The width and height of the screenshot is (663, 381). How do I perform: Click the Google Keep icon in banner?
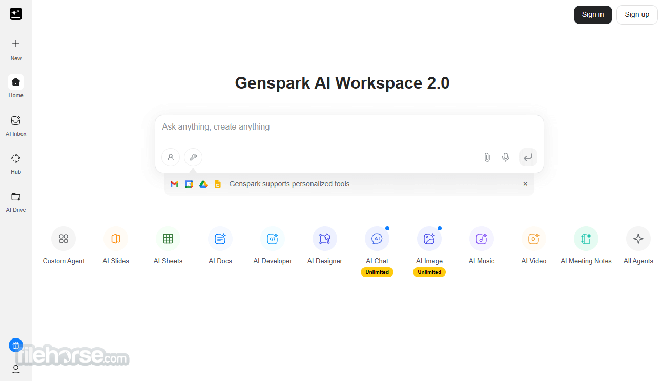pyautogui.click(x=217, y=184)
